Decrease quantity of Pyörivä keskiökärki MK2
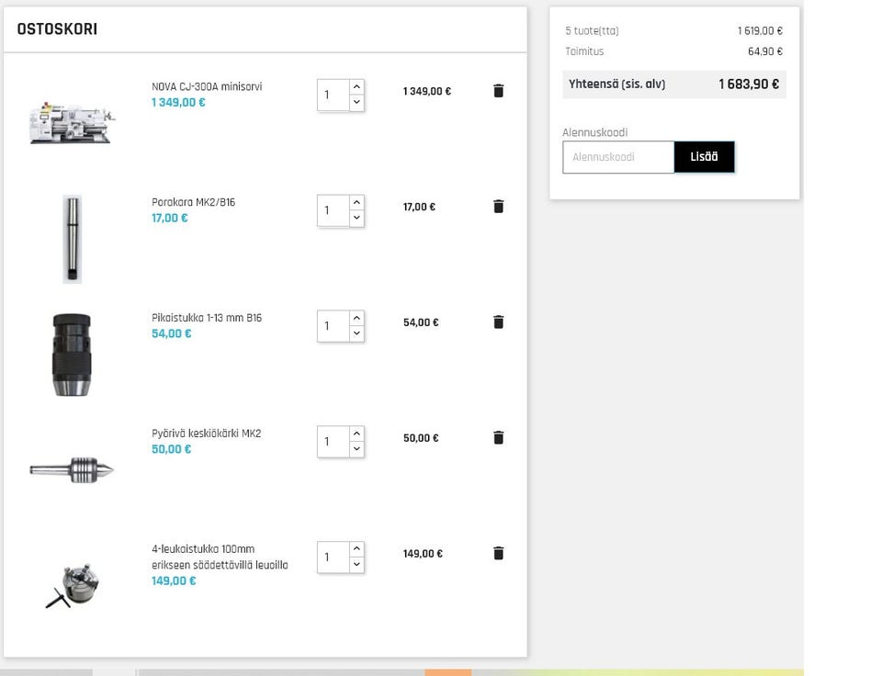Image resolution: width=882 pixels, height=676 pixels. tap(356, 449)
